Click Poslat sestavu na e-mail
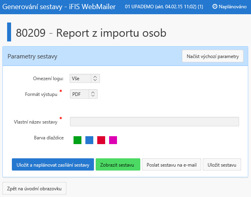The width and height of the screenshot is (251, 197). pos(172,165)
